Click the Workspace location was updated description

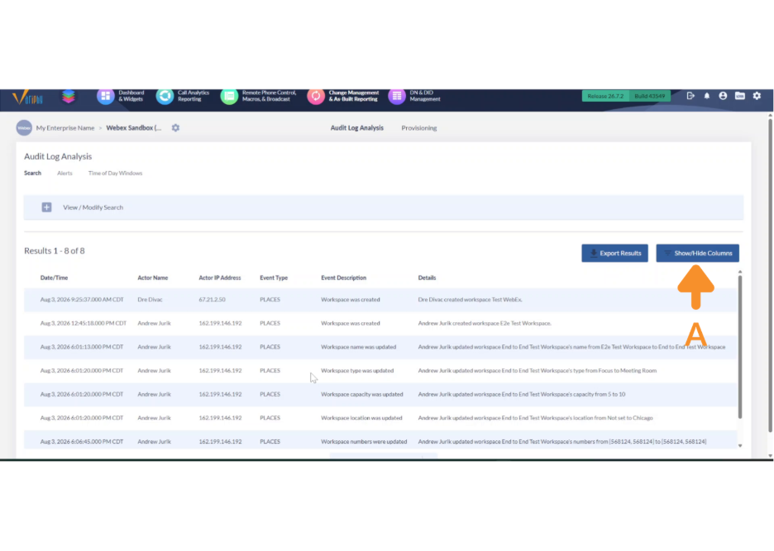pos(361,418)
